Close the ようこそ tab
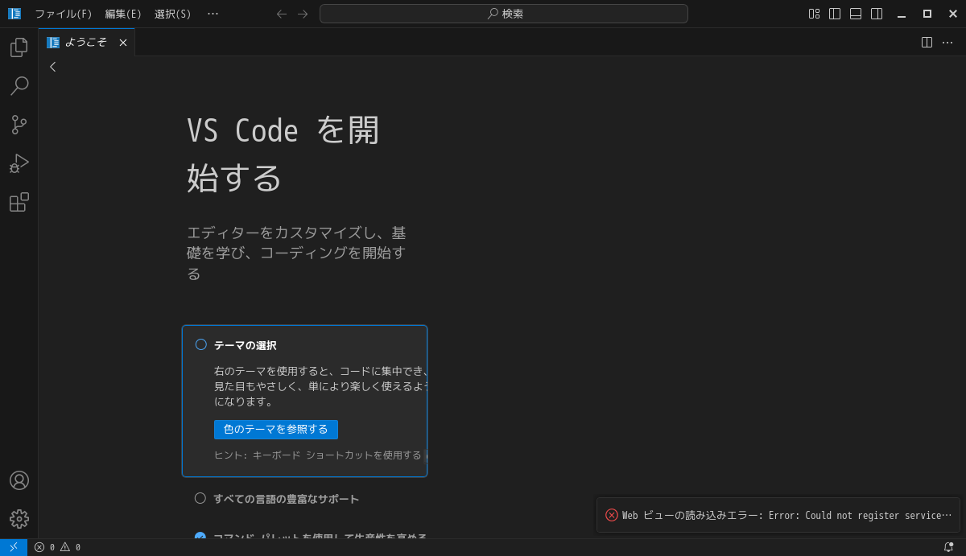966x556 pixels. pos(123,43)
